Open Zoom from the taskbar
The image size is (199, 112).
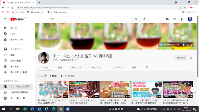click(68, 109)
